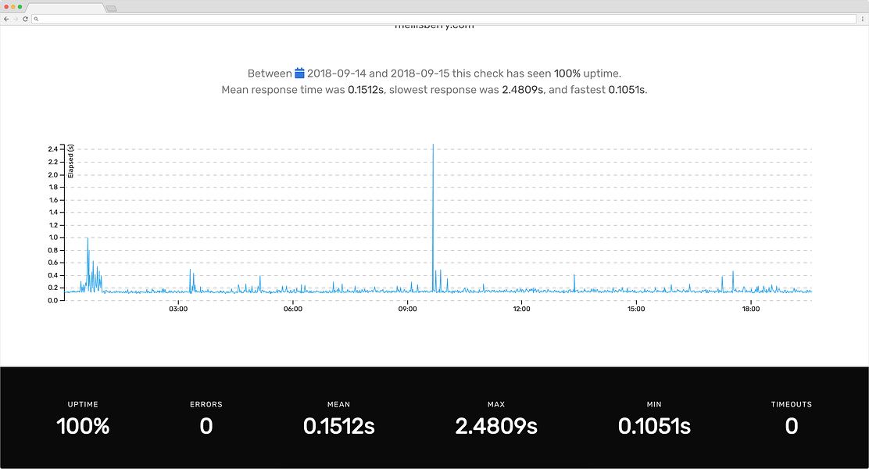Reload the page with refresh icon
869x469 pixels.
25,19
